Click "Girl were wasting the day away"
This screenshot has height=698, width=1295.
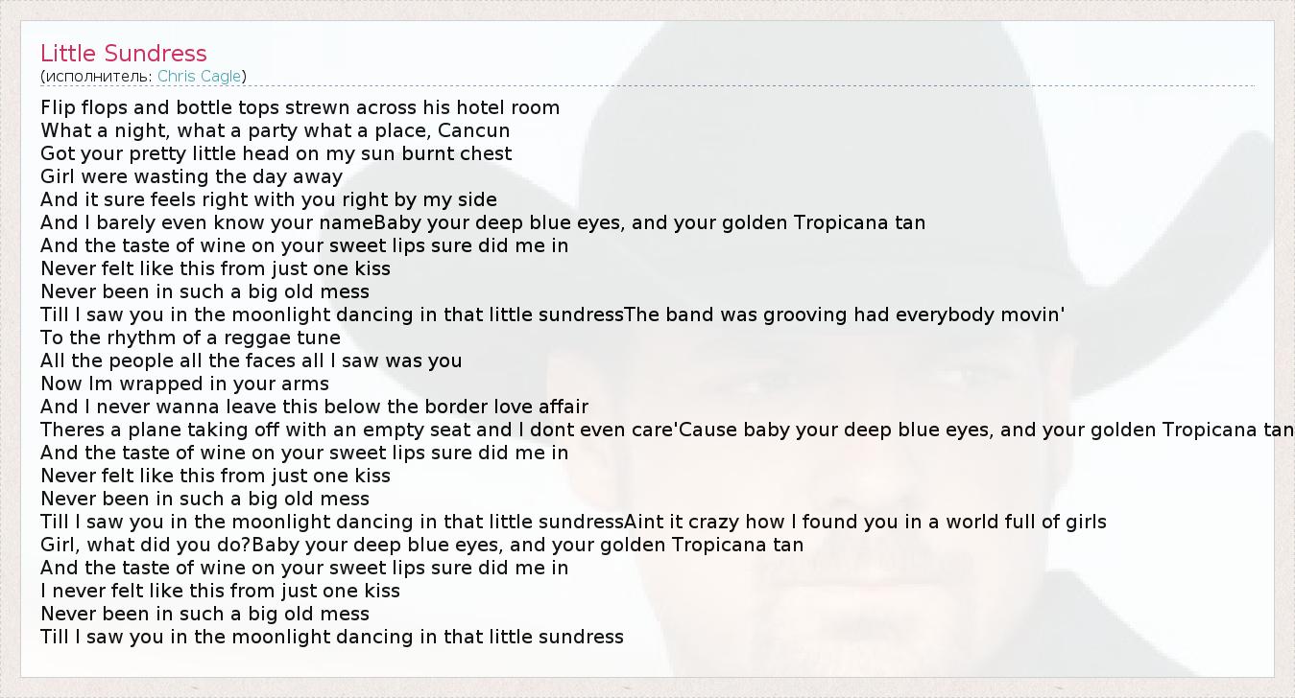[x=191, y=176]
